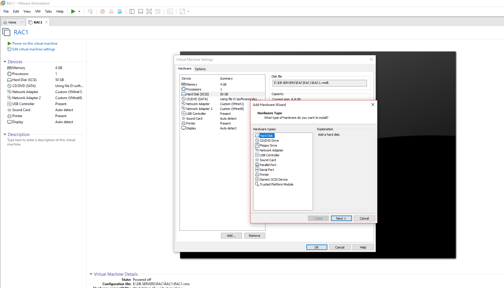504x288 pixels.
Task: Click Power on this virtual machine link
Action: [35, 44]
